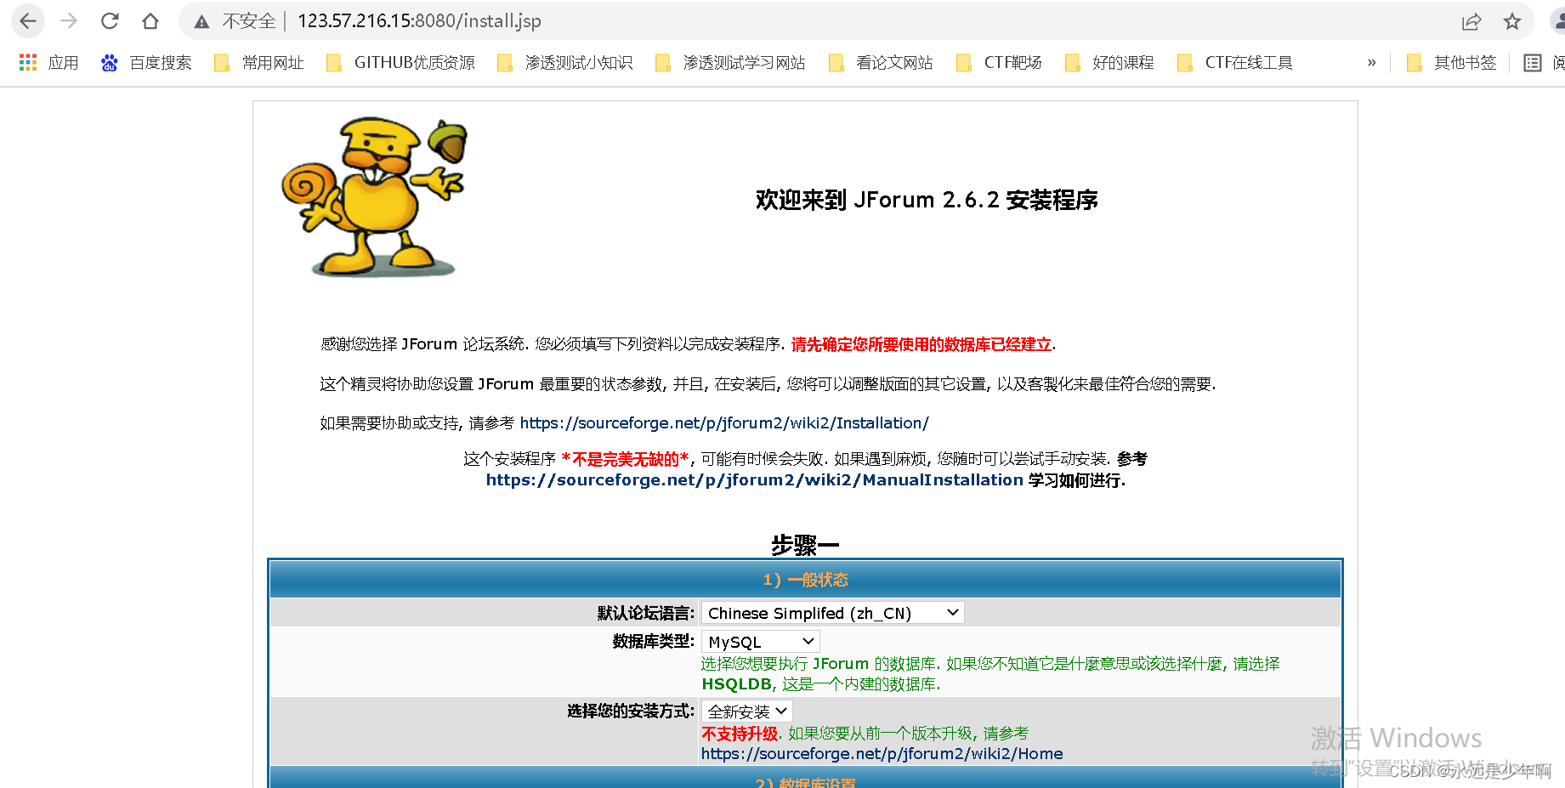This screenshot has width=1565, height=788.
Task: Open the wiki2/Home upgrade link
Action: click(x=882, y=753)
